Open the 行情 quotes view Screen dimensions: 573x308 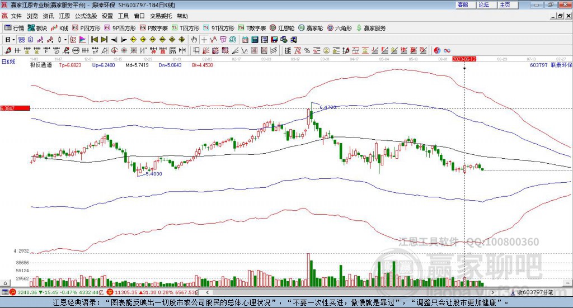tap(14, 28)
